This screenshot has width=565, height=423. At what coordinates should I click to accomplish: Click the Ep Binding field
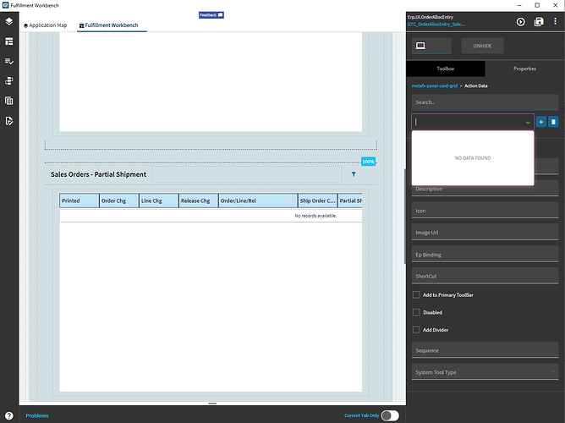485,255
